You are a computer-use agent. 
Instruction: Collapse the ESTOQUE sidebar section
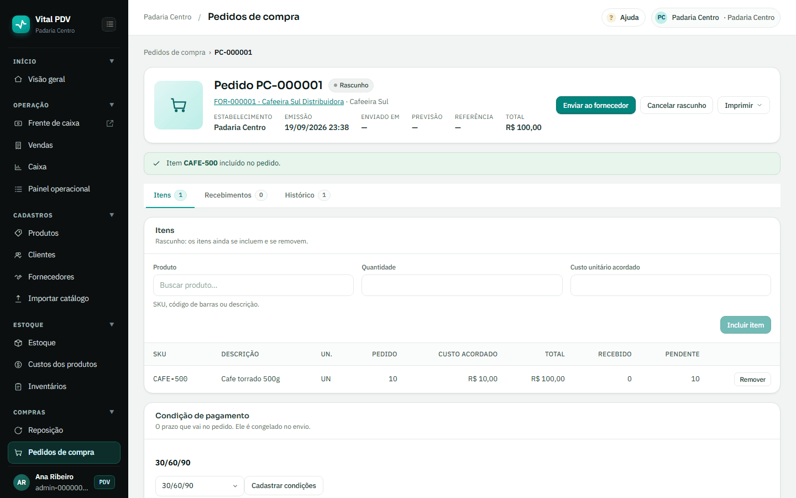tap(112, 325)
